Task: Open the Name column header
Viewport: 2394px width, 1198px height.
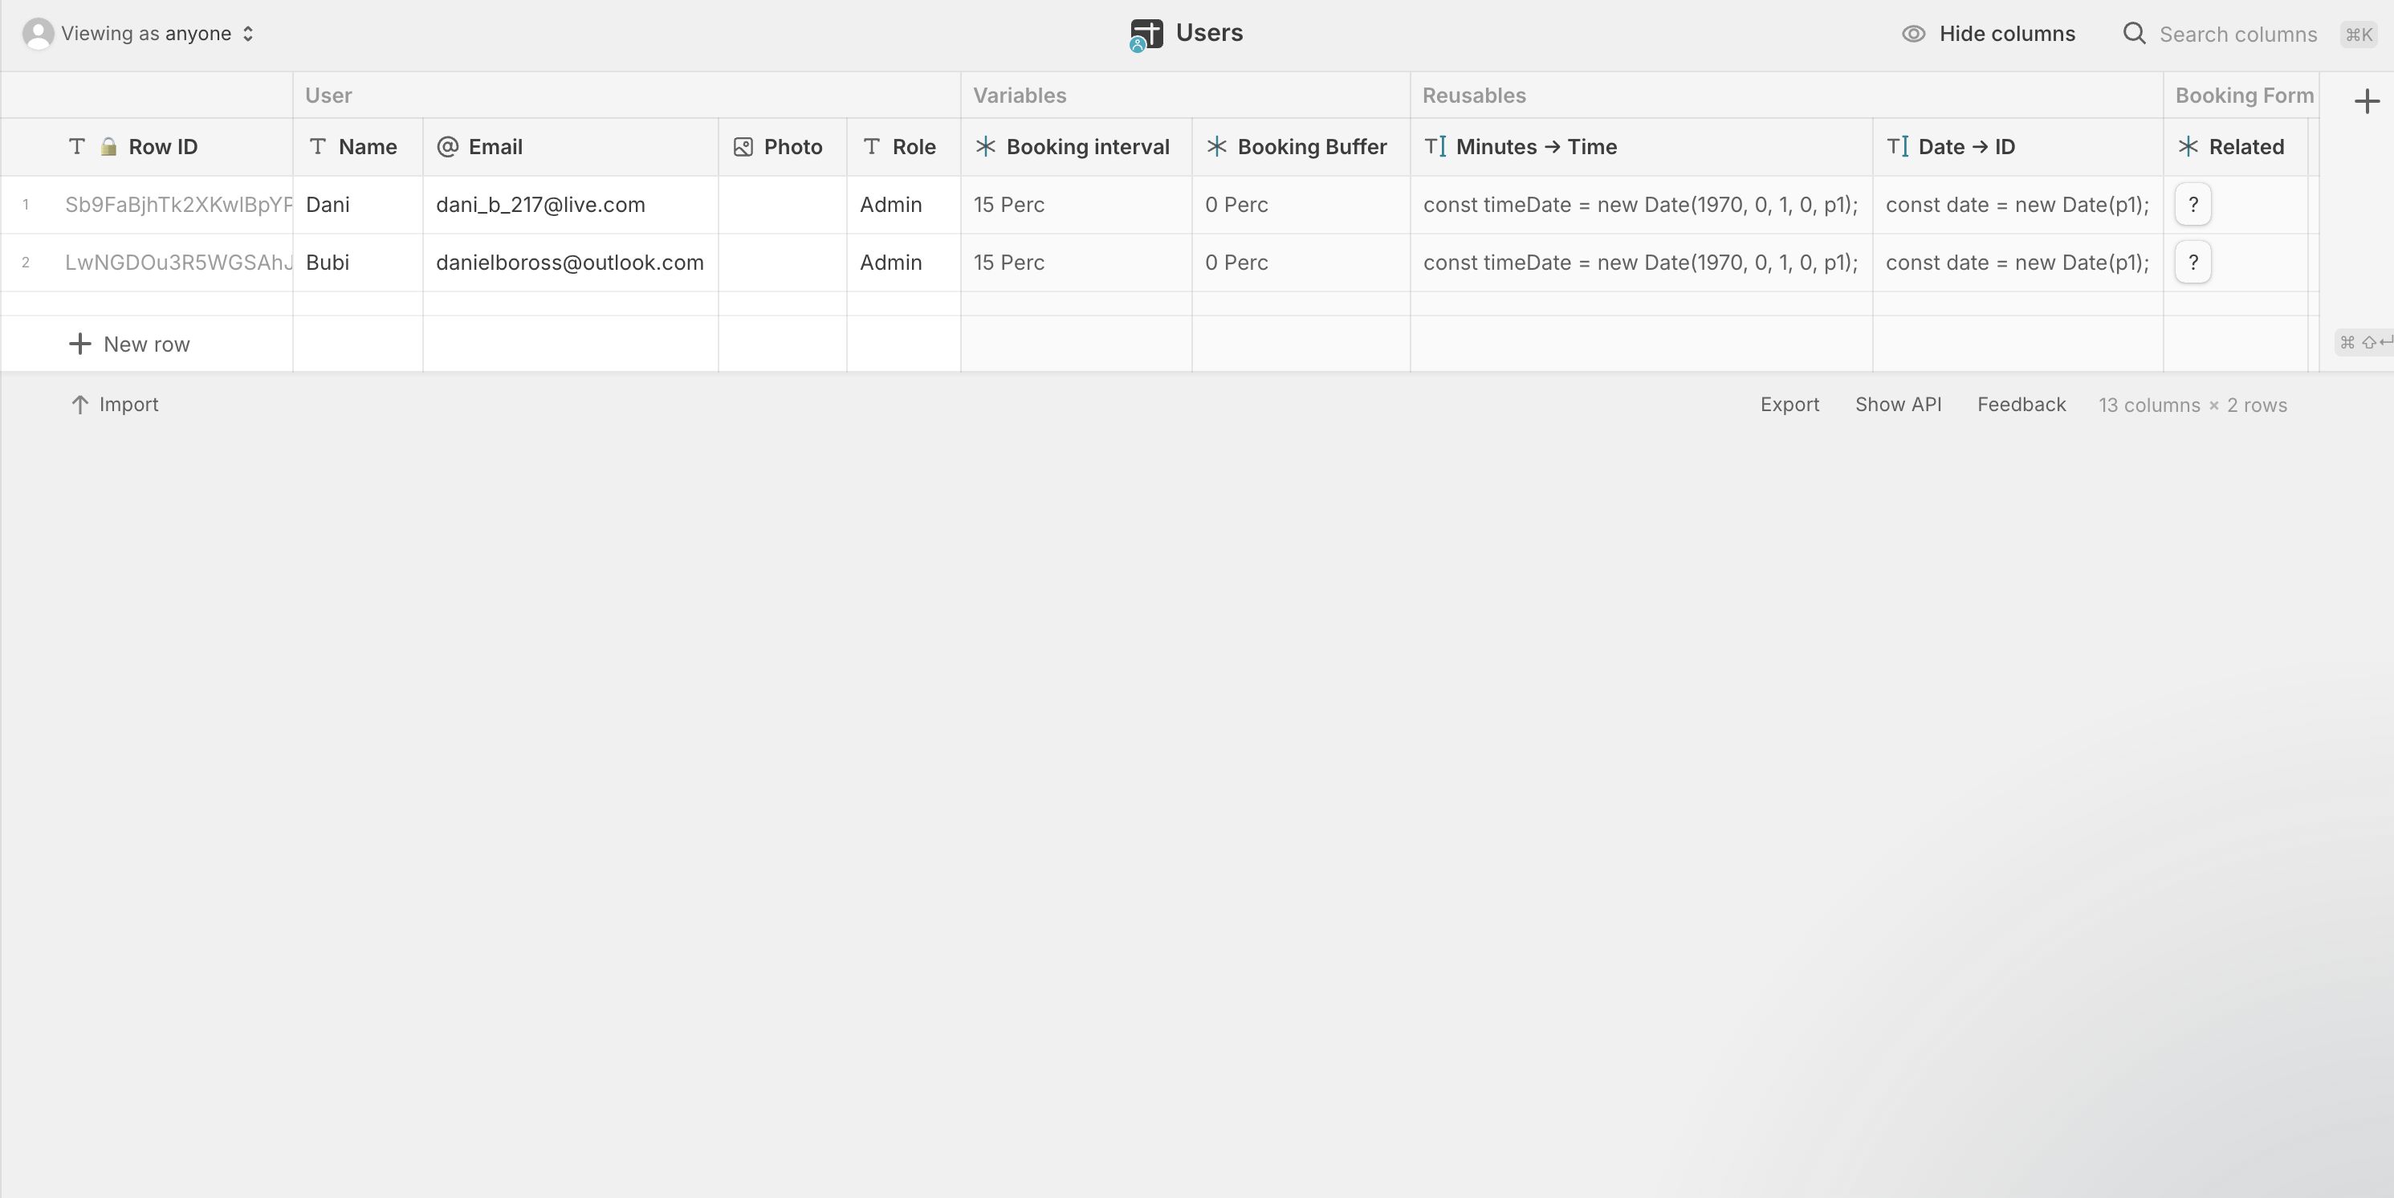Action: click(x=358, y=147)
